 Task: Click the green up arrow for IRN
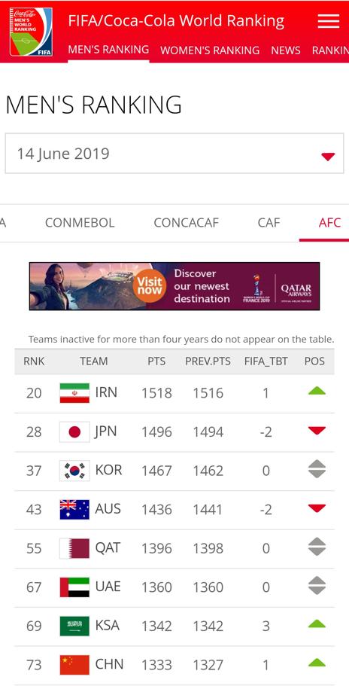317,391
